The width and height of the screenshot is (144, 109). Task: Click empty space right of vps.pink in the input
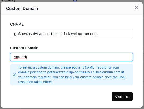pos(80,57)
